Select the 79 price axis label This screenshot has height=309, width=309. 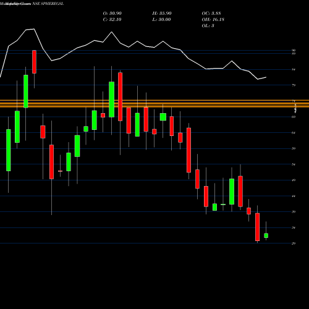(294, 85)
